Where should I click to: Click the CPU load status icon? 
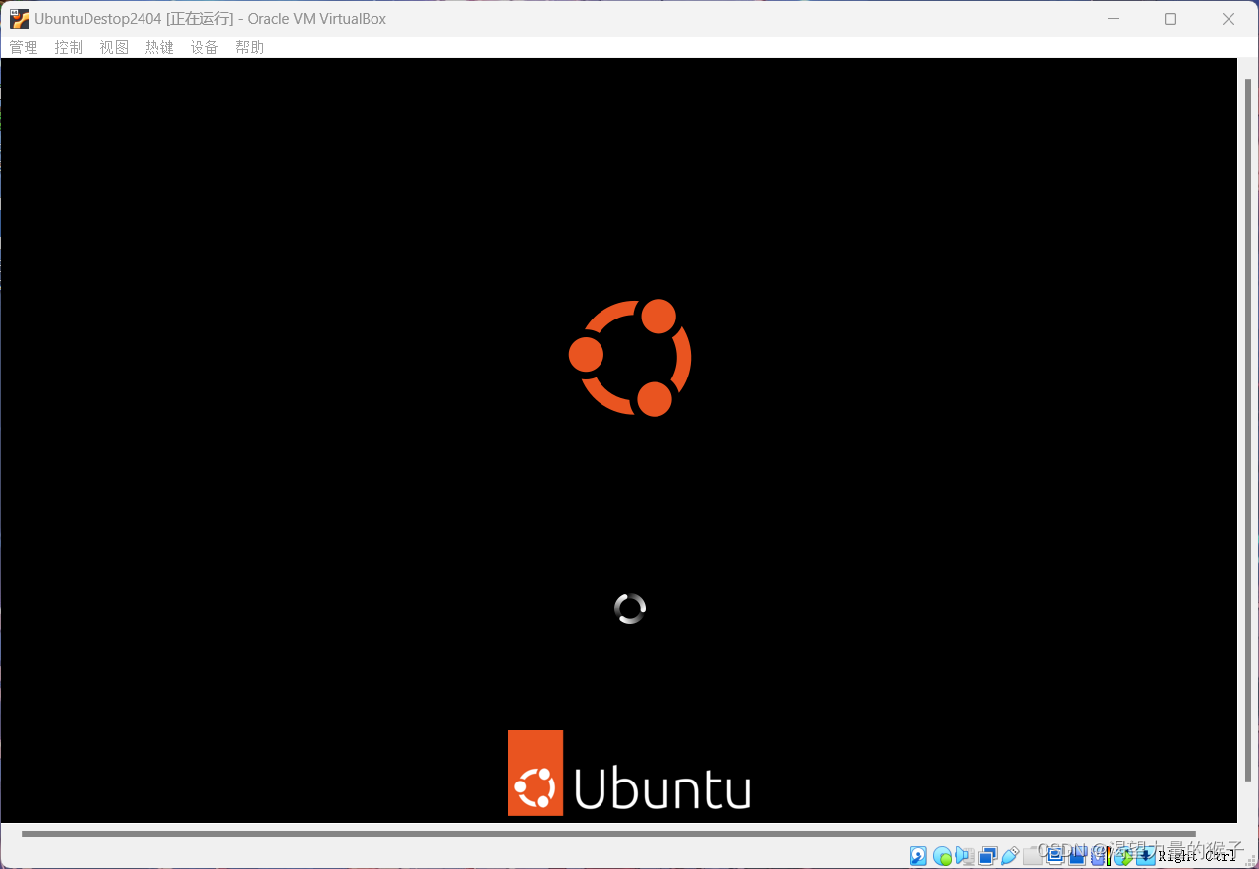(x=1101, y=856)
